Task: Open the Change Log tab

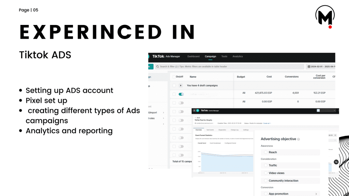Action: [x=234, y=130]
